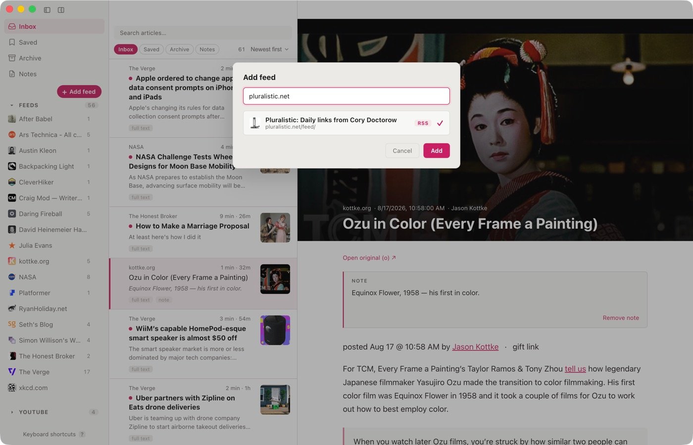
Task: Open the NASA Challenge Tests Wheel article
Action: [x=182, y=162]
